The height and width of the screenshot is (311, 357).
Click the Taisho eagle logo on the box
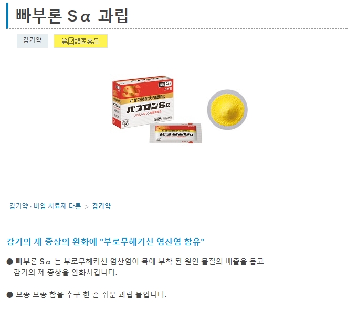(125, 123)
